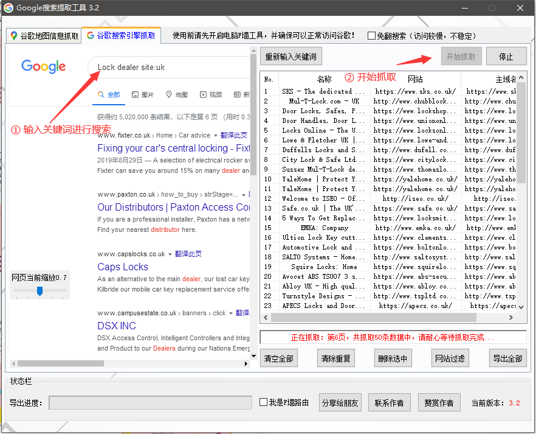
Task: Export all data with 导出全部
Action: click(507, 358)
